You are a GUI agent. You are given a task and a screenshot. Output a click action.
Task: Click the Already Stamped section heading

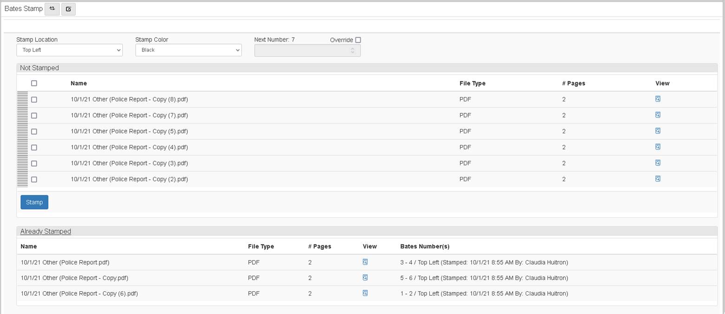click(x=46, y=231)
